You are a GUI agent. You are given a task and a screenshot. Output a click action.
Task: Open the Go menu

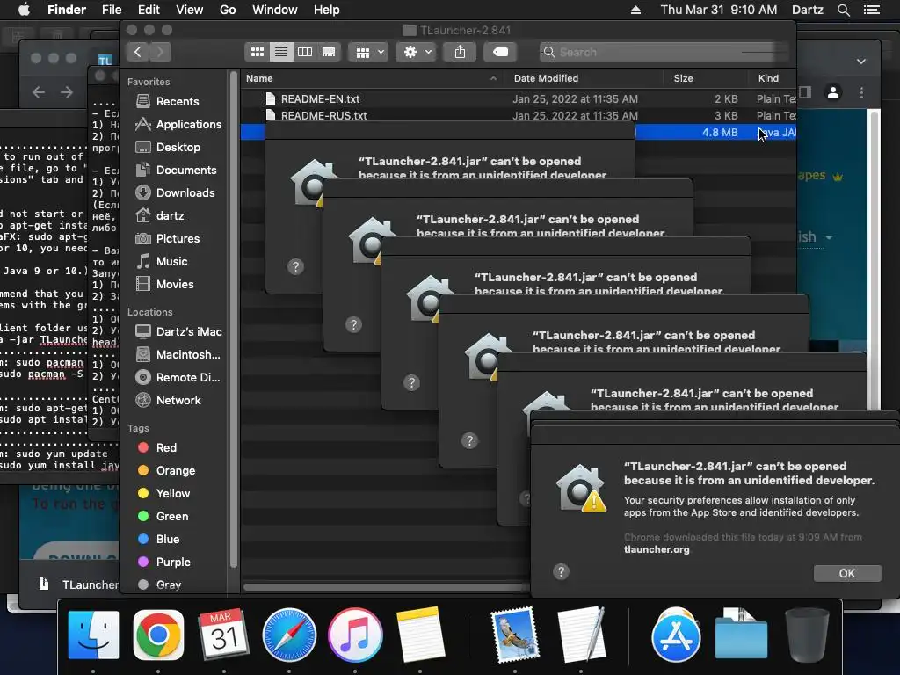pos(228,10)
